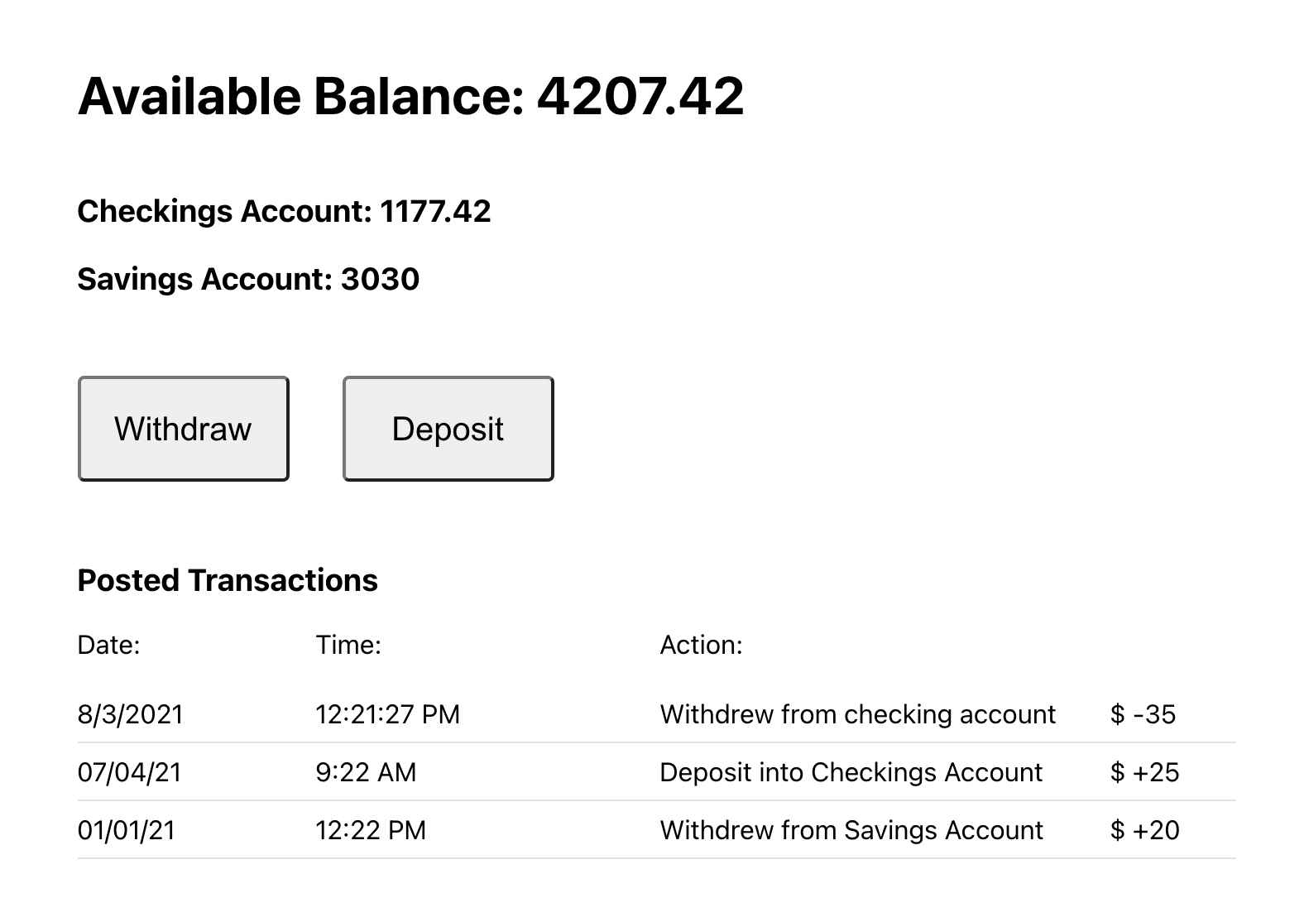Select the Checkings Account: 1177.42 text
Screen dimensions: 1309x922
pos(285,212)
